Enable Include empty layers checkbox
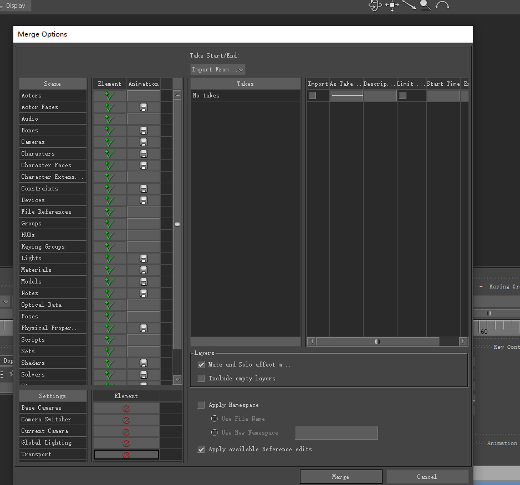 tap(201, 379)
